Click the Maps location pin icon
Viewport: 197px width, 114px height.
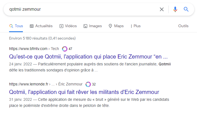pos(110,26)
